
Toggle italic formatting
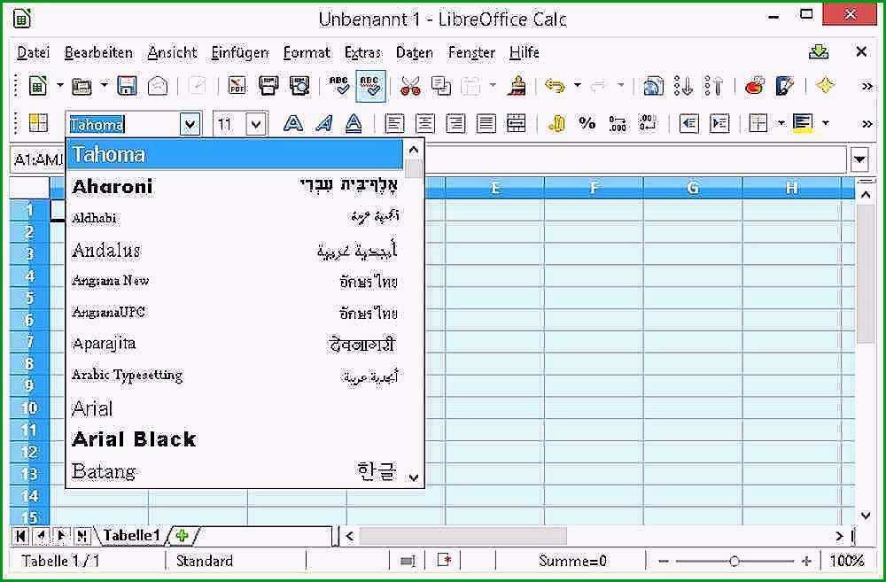(323, 123)
